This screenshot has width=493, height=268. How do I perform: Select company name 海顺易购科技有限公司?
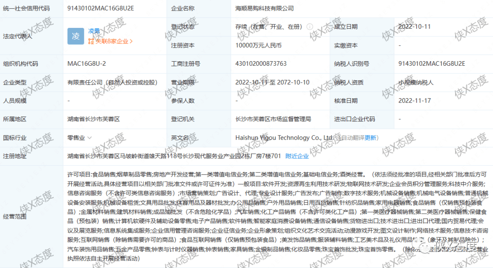tap(264, 9)
